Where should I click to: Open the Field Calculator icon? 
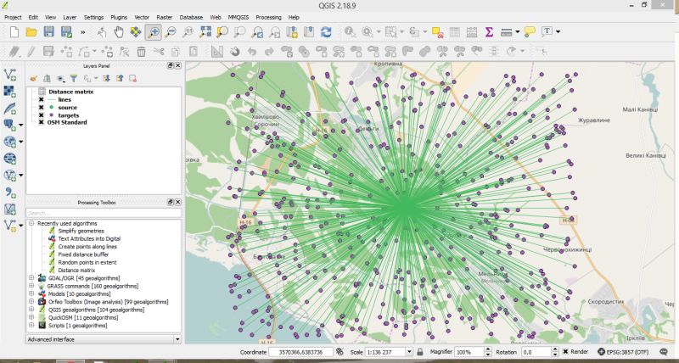tap(472, 32)
